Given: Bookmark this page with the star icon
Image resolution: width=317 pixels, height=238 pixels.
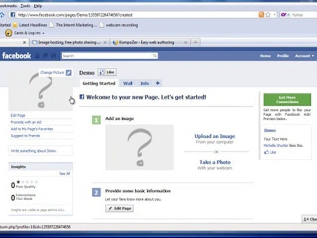Looking at the screenshot, I should (x=268, y=15).
